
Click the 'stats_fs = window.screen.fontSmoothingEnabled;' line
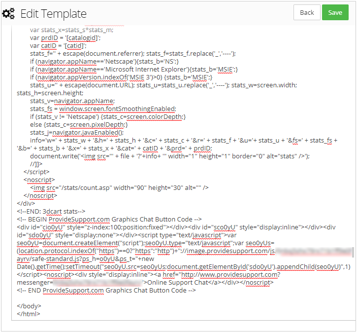coord(103,109)
